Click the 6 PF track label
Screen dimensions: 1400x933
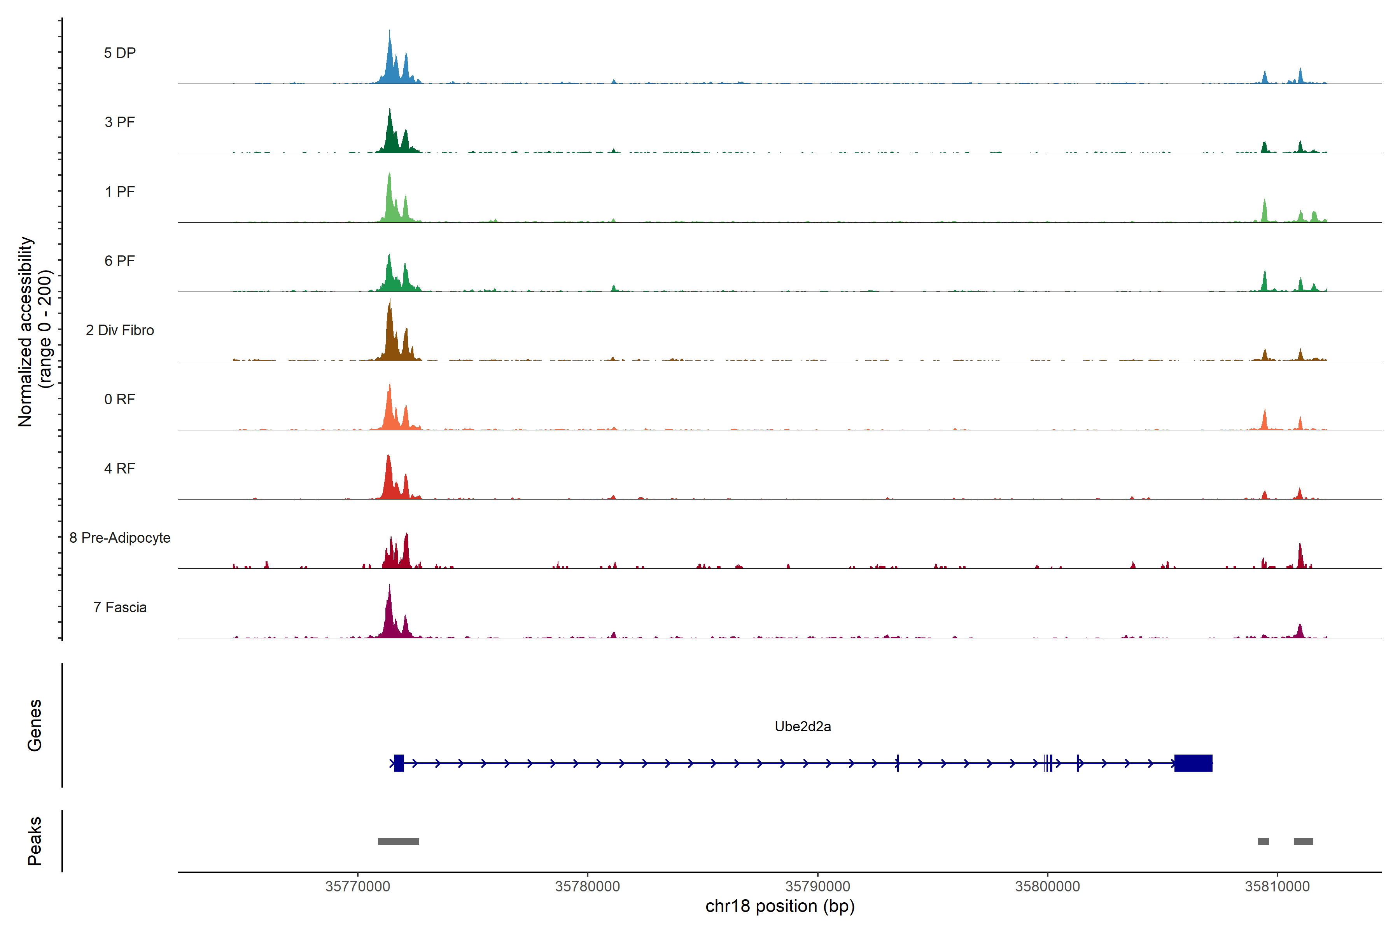(120, 260)
